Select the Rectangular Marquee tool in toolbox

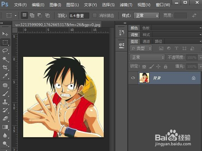[5, 42]
